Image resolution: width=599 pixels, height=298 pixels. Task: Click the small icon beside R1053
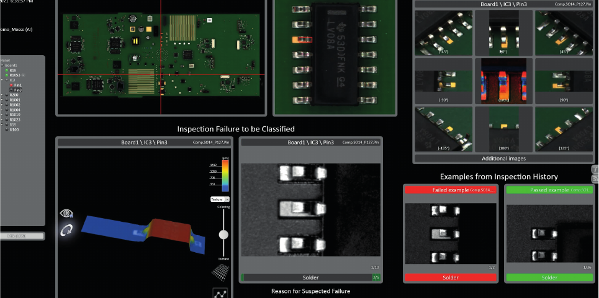click(24, 75)
